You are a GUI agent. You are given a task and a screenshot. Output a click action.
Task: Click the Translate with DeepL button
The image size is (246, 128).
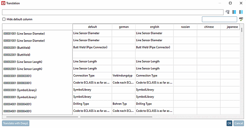click(16, 123)
